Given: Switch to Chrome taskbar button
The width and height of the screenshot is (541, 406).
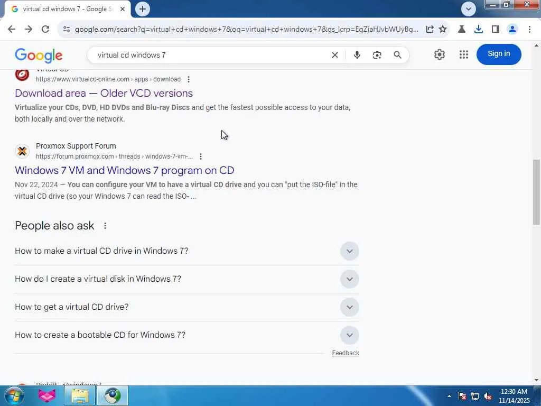Looking at the screenshot, I should click(113, 395).
